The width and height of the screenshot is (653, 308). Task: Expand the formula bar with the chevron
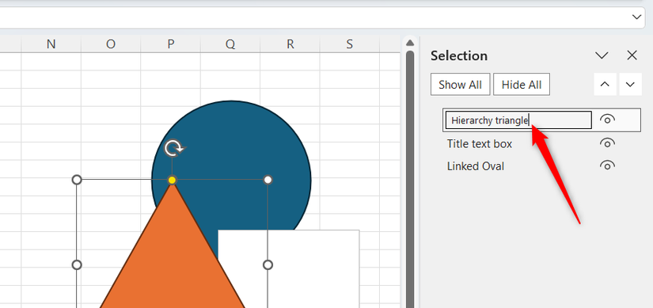coord(636,17)
